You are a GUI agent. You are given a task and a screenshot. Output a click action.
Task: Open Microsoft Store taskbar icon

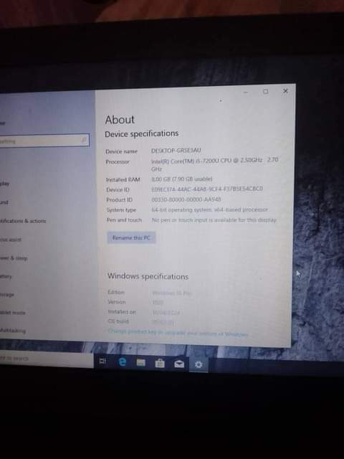click(160, 364)
